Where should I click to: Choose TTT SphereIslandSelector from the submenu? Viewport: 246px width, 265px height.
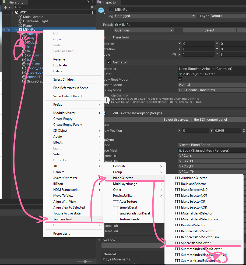click(192, 243)
